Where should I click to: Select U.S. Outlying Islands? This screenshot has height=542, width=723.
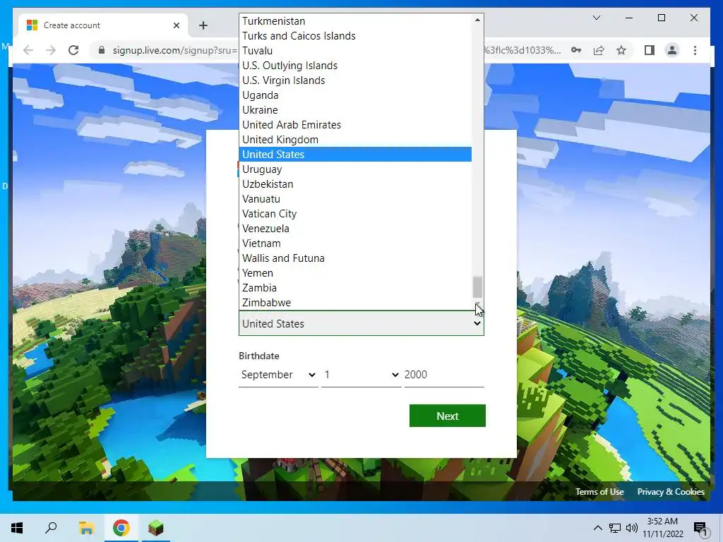click(355, 66)
